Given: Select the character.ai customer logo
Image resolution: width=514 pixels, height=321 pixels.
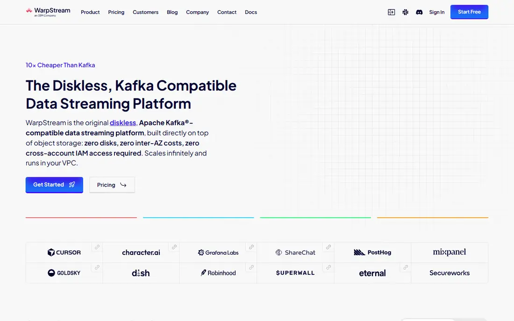Looking at the screenshot, I should point(141,252).
